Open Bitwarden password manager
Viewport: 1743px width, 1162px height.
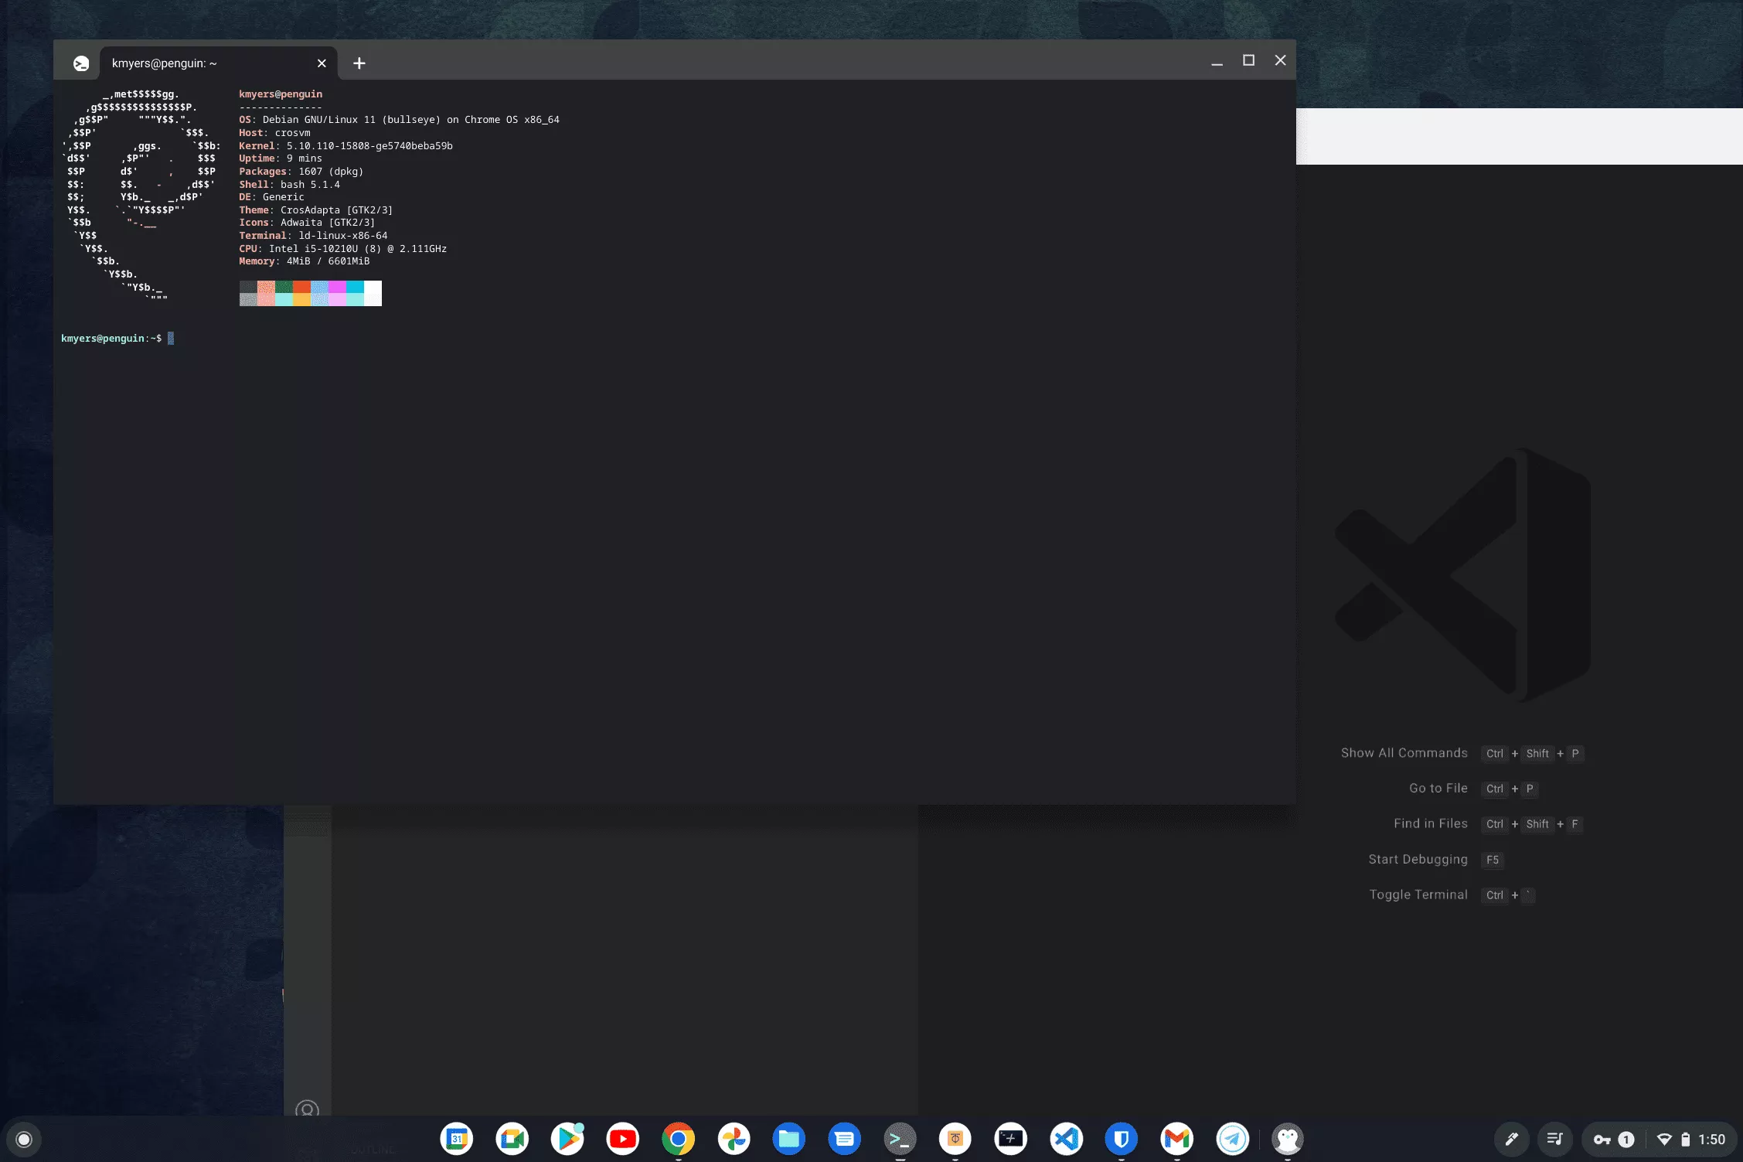tap(1122, 1139)
